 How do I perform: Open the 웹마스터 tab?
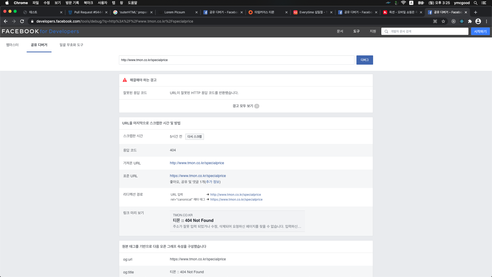(x=12, y=45)
